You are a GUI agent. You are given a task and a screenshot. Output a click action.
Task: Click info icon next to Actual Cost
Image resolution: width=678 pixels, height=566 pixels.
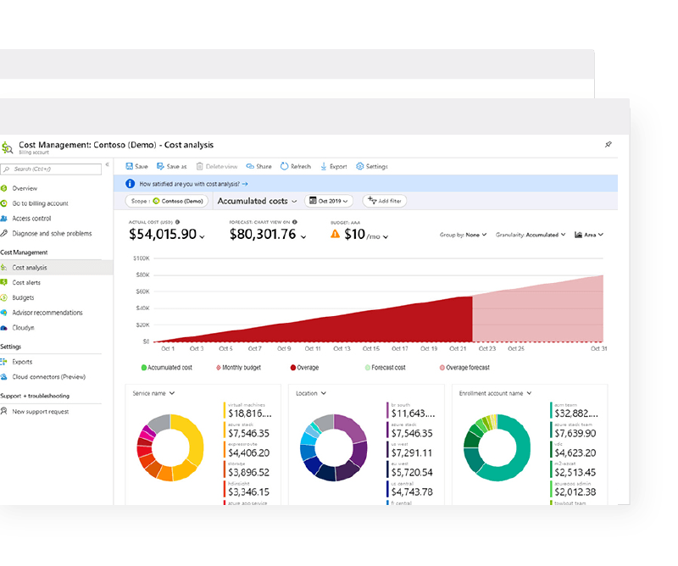coord(177,222)
